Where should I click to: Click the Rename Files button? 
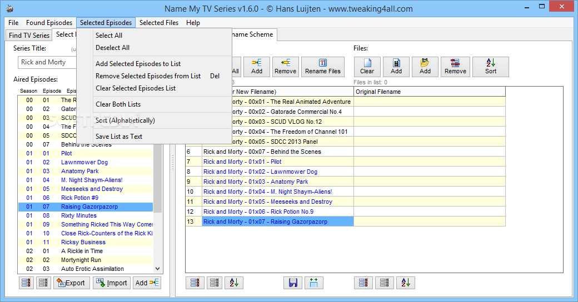coord(323,67)
